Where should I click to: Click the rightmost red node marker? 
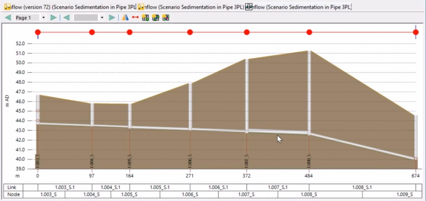pyautogui.click(x=415, y=32)
